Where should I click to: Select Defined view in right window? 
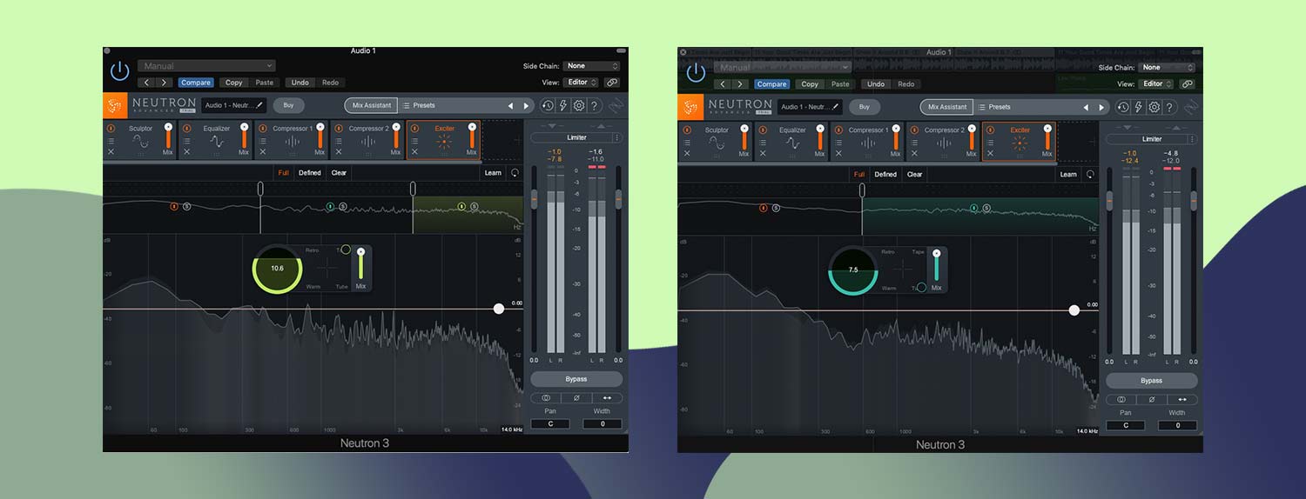885,175
